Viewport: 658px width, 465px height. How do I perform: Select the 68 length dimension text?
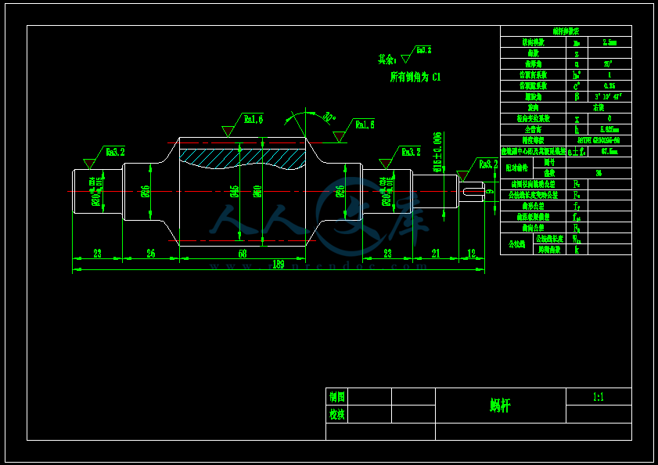243,254
